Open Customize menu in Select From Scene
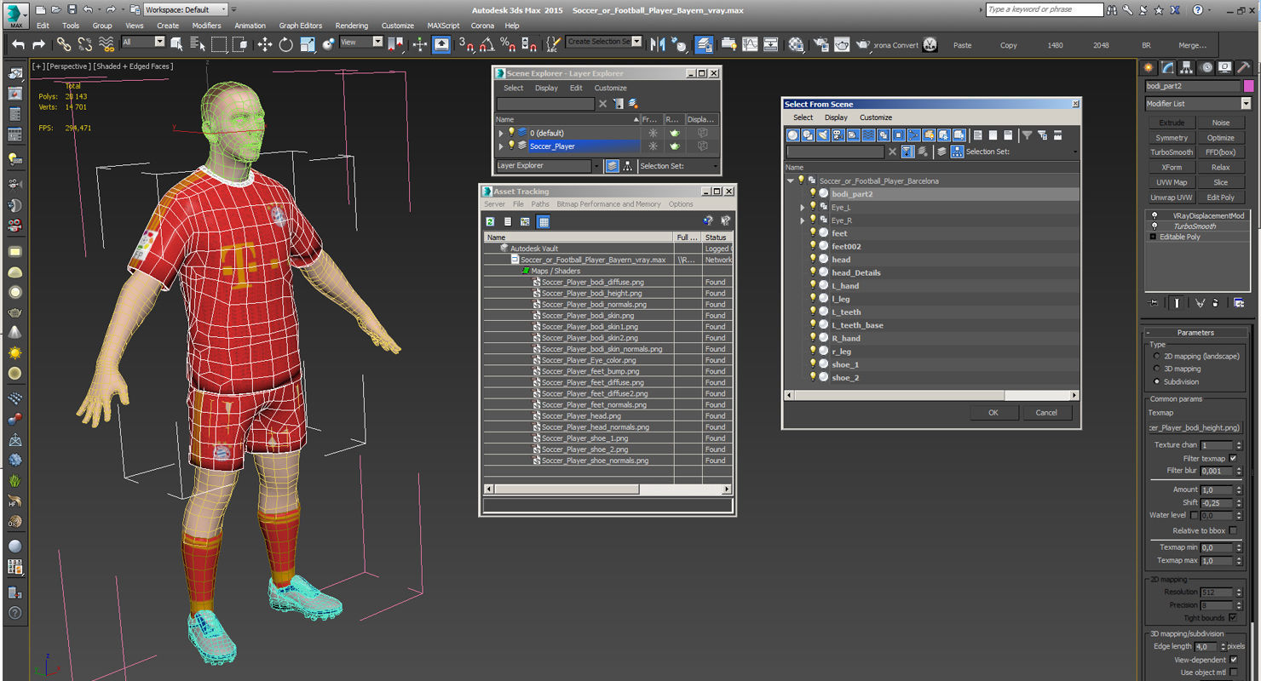 [x=875, y=117]
